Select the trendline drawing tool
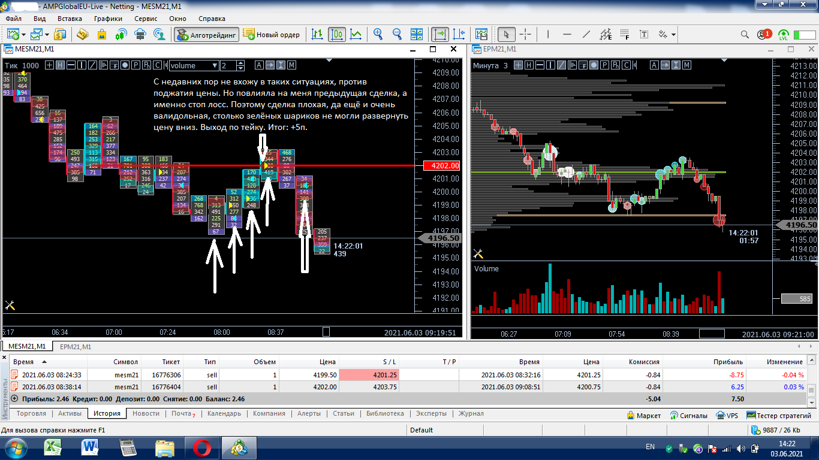 pyautogui.click(x=586, y=34)
